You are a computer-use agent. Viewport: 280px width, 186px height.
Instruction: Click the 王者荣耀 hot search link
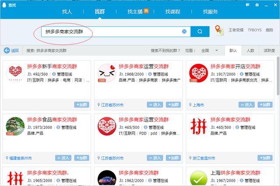236,30
